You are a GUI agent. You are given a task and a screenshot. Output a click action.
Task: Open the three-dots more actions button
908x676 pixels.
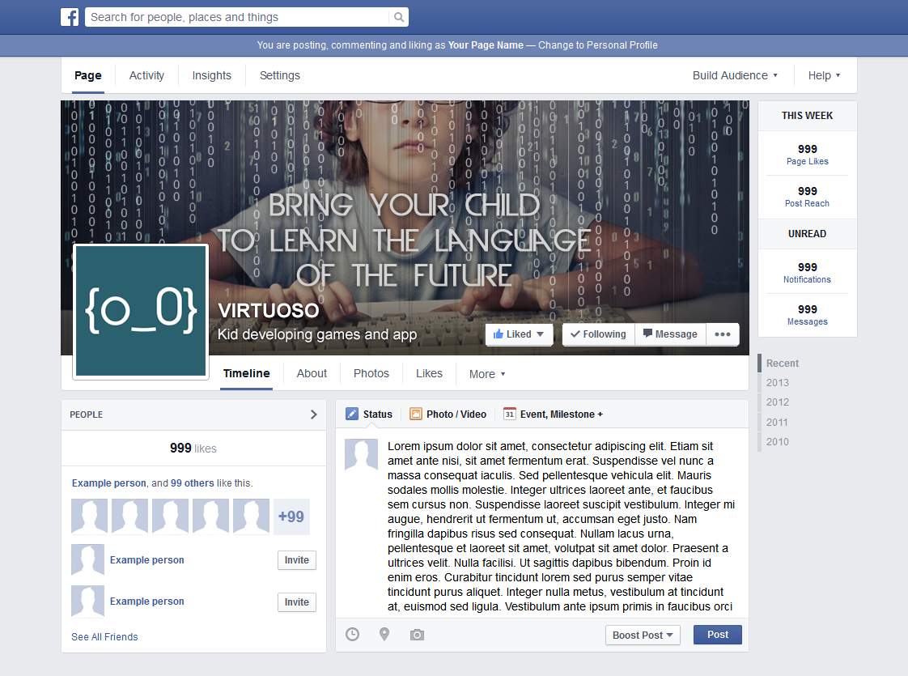click(x=722, y=334)
